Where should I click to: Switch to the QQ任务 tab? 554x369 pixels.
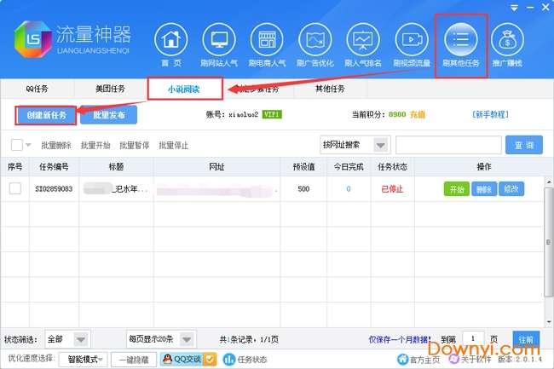pyautogui.click(x=38, y=89)
